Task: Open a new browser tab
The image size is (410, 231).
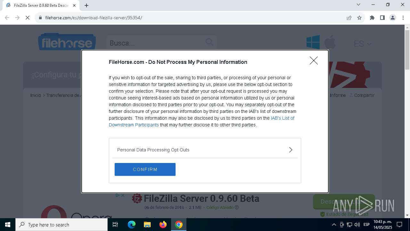Action: [86, 5]
